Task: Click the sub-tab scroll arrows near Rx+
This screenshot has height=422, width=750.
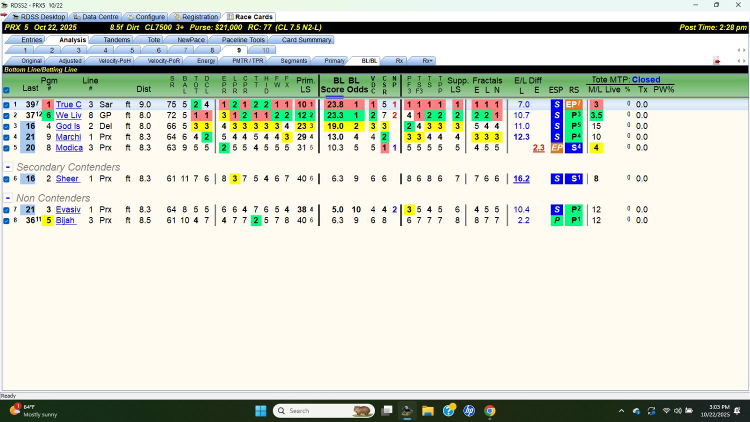Action: point(741,61)
